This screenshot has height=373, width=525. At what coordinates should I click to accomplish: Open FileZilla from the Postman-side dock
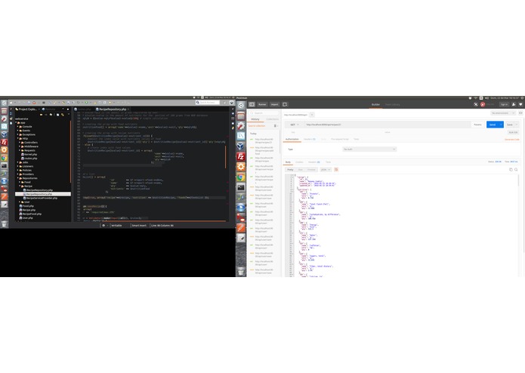pyautogui.click(x=241, y=156)
